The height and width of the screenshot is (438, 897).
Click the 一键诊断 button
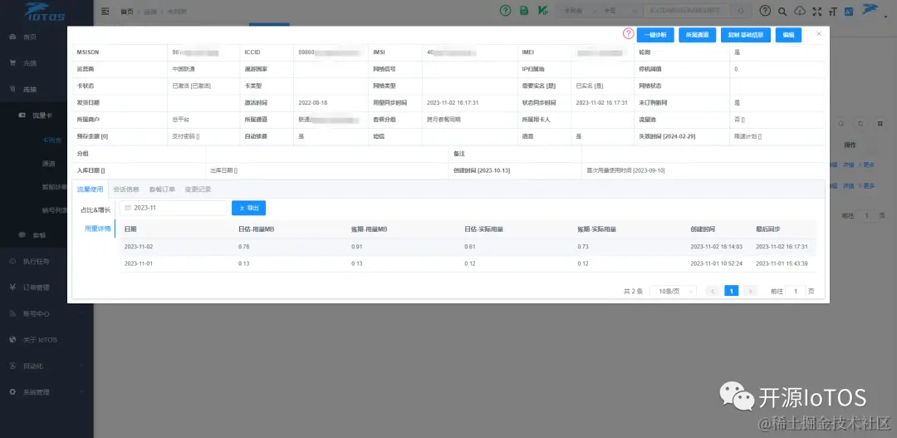point(655,35)
